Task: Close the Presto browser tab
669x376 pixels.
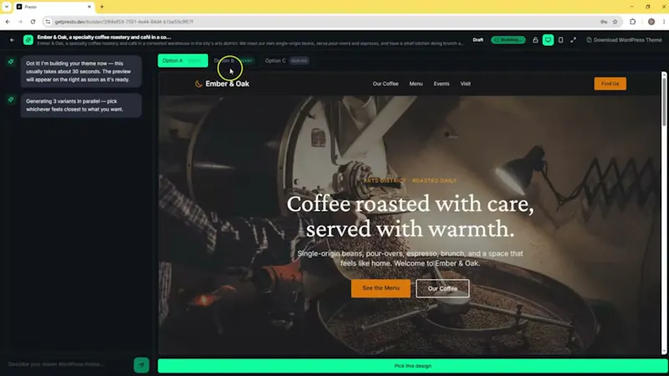Action: pos(89,7)
